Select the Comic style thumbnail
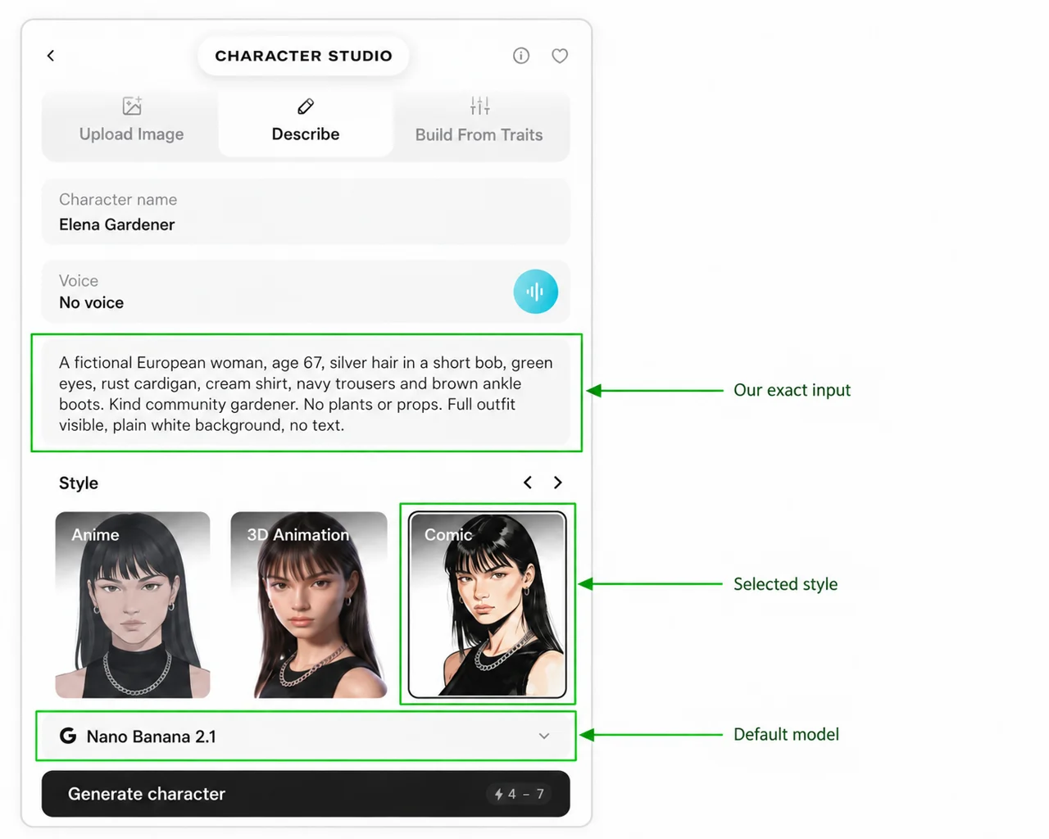Viewport: 1049px width, 839px height. 488,605
